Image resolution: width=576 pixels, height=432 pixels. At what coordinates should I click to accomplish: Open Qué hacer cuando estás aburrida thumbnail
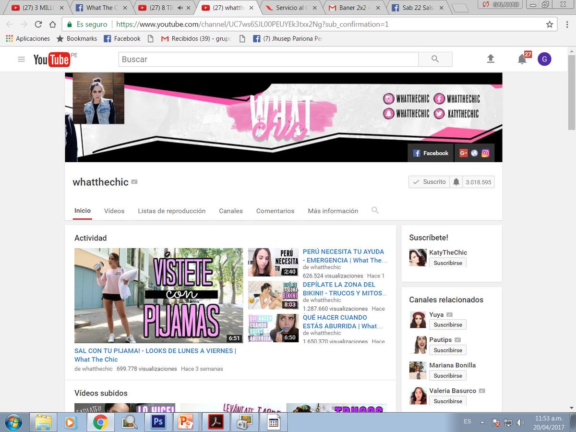[x=273, y=328]
